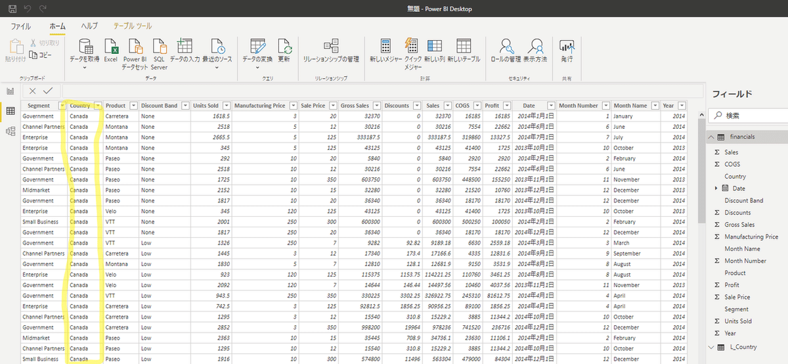Select Year field in Fields pane
This screenshot has height=364, width=788.
[731, 333]
